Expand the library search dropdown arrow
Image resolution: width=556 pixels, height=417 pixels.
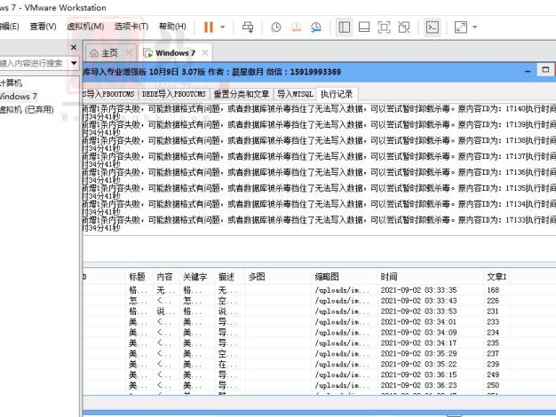click(74, 63)
